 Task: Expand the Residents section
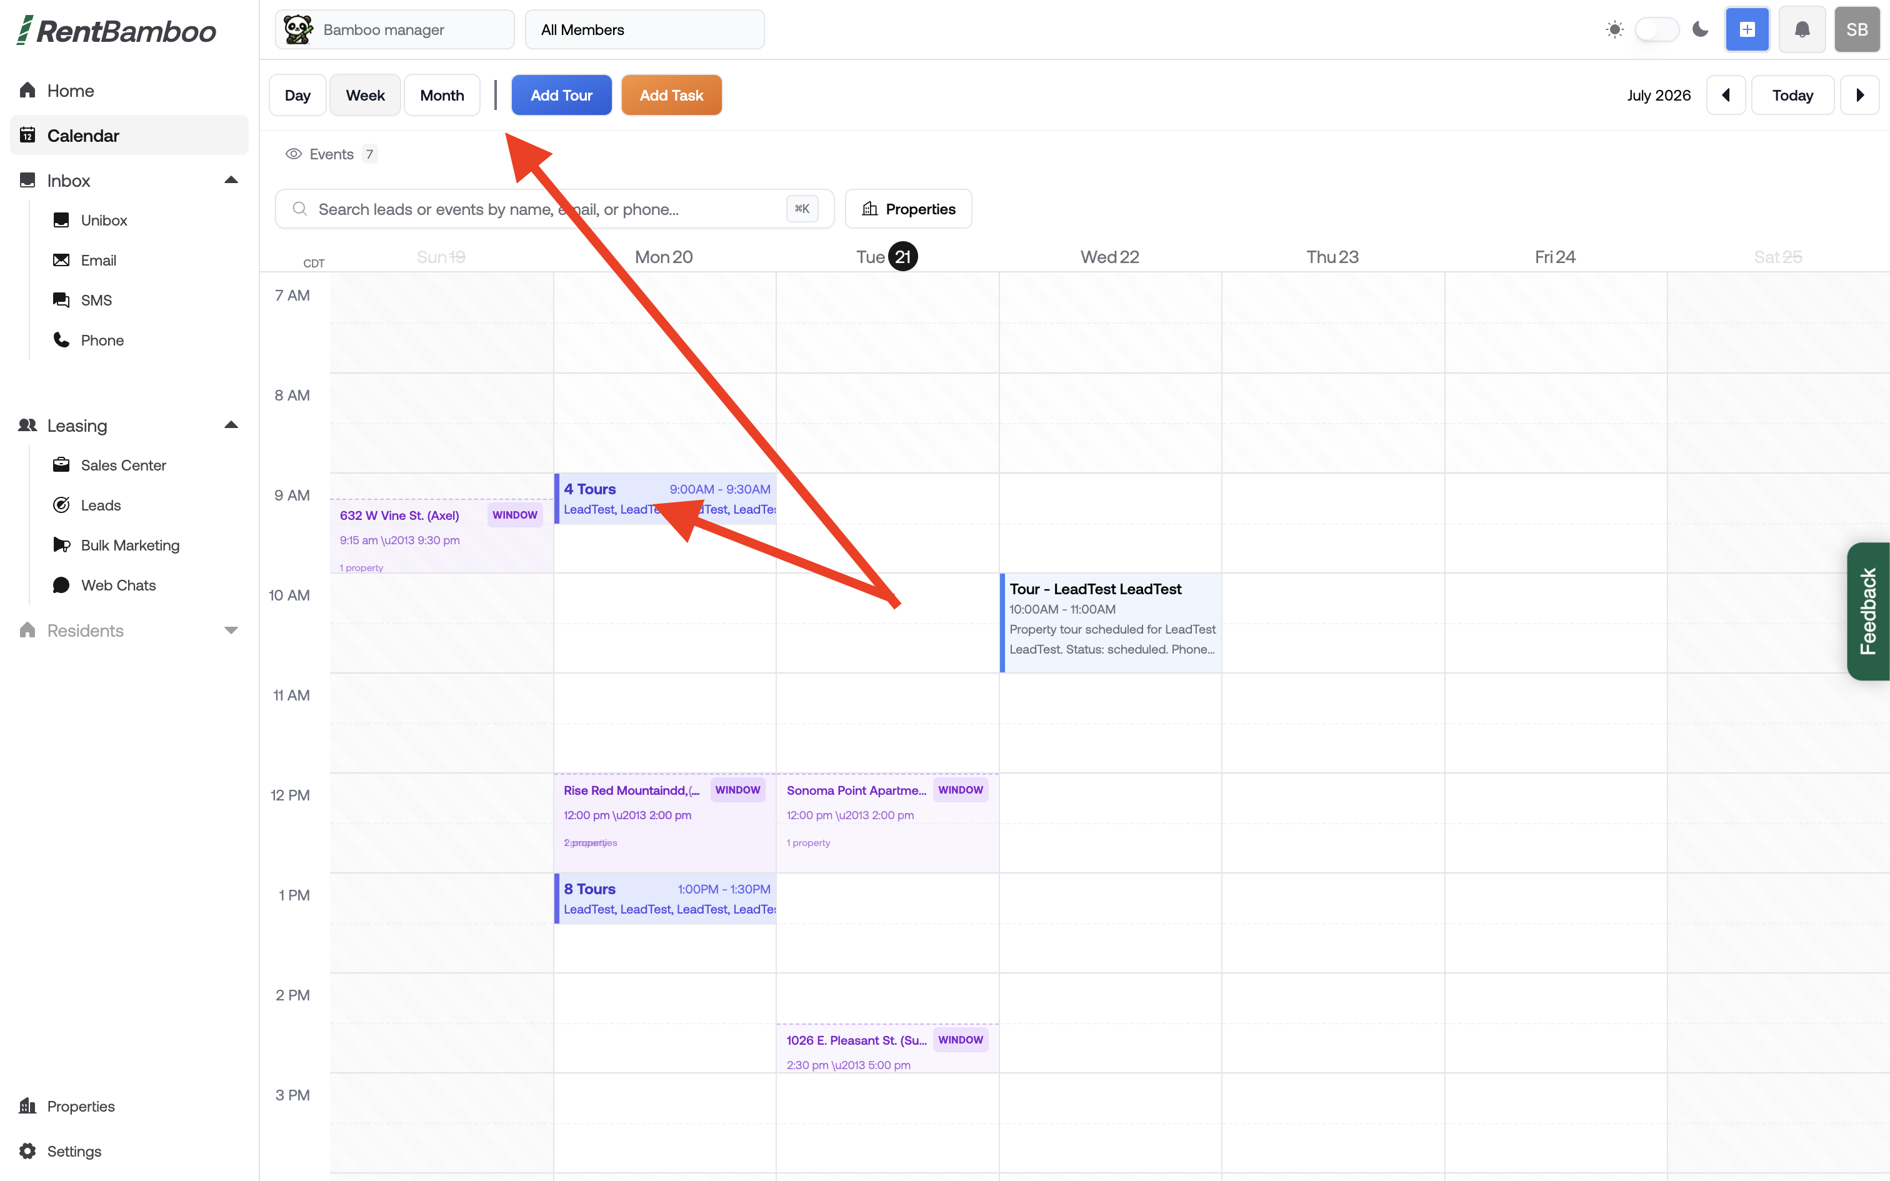pyautogui.click(x=231, y=630)
